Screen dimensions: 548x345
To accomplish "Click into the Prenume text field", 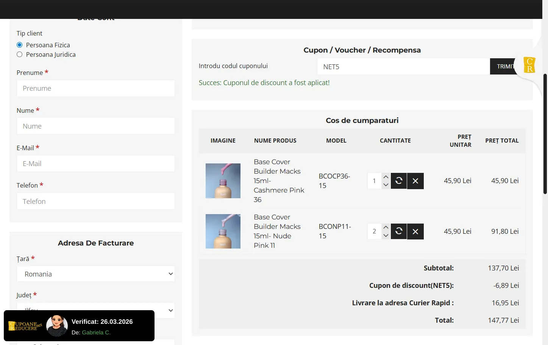I will [x=96, y=89].
